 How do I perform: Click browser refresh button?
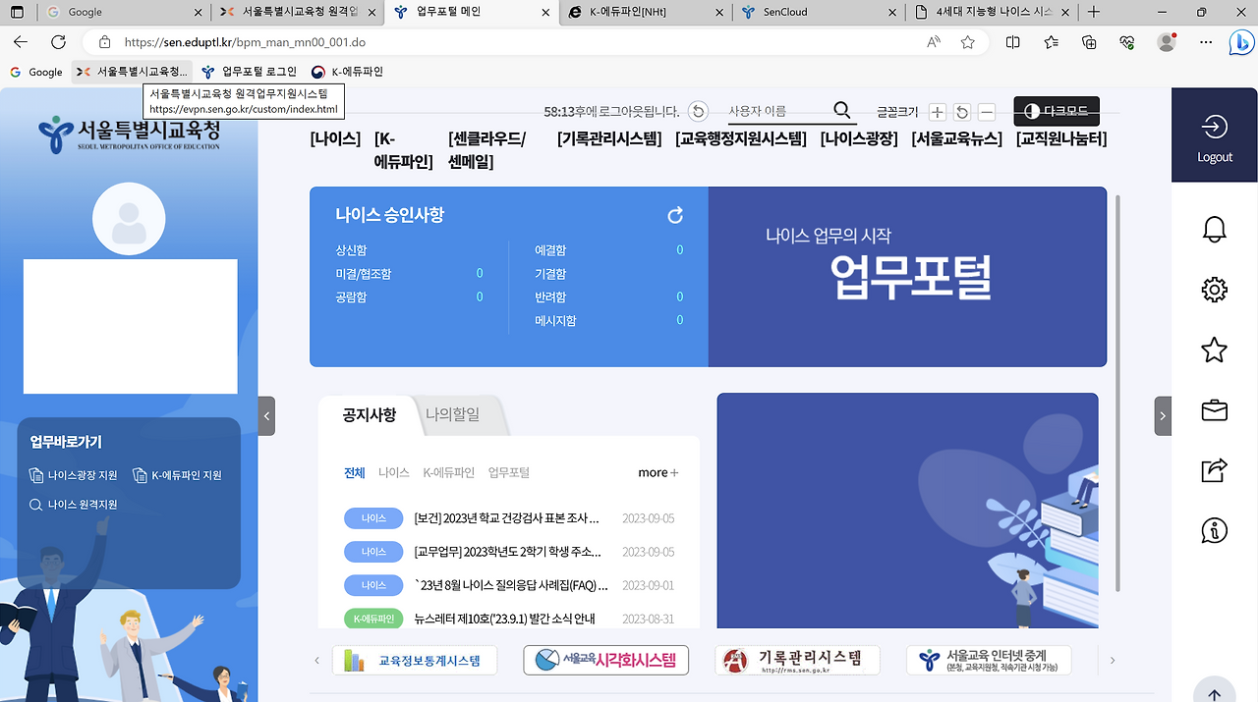point(58,42)
